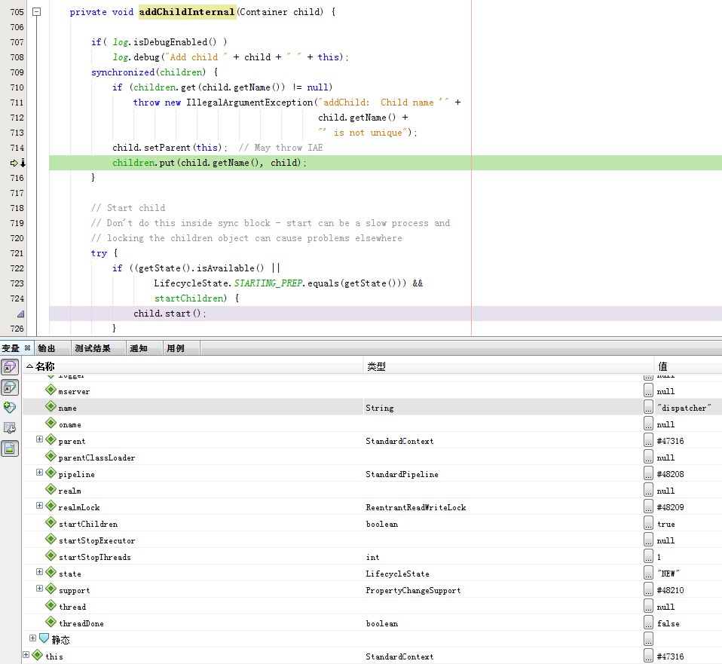Close the 变量 tab

click(x=28, y=348)
